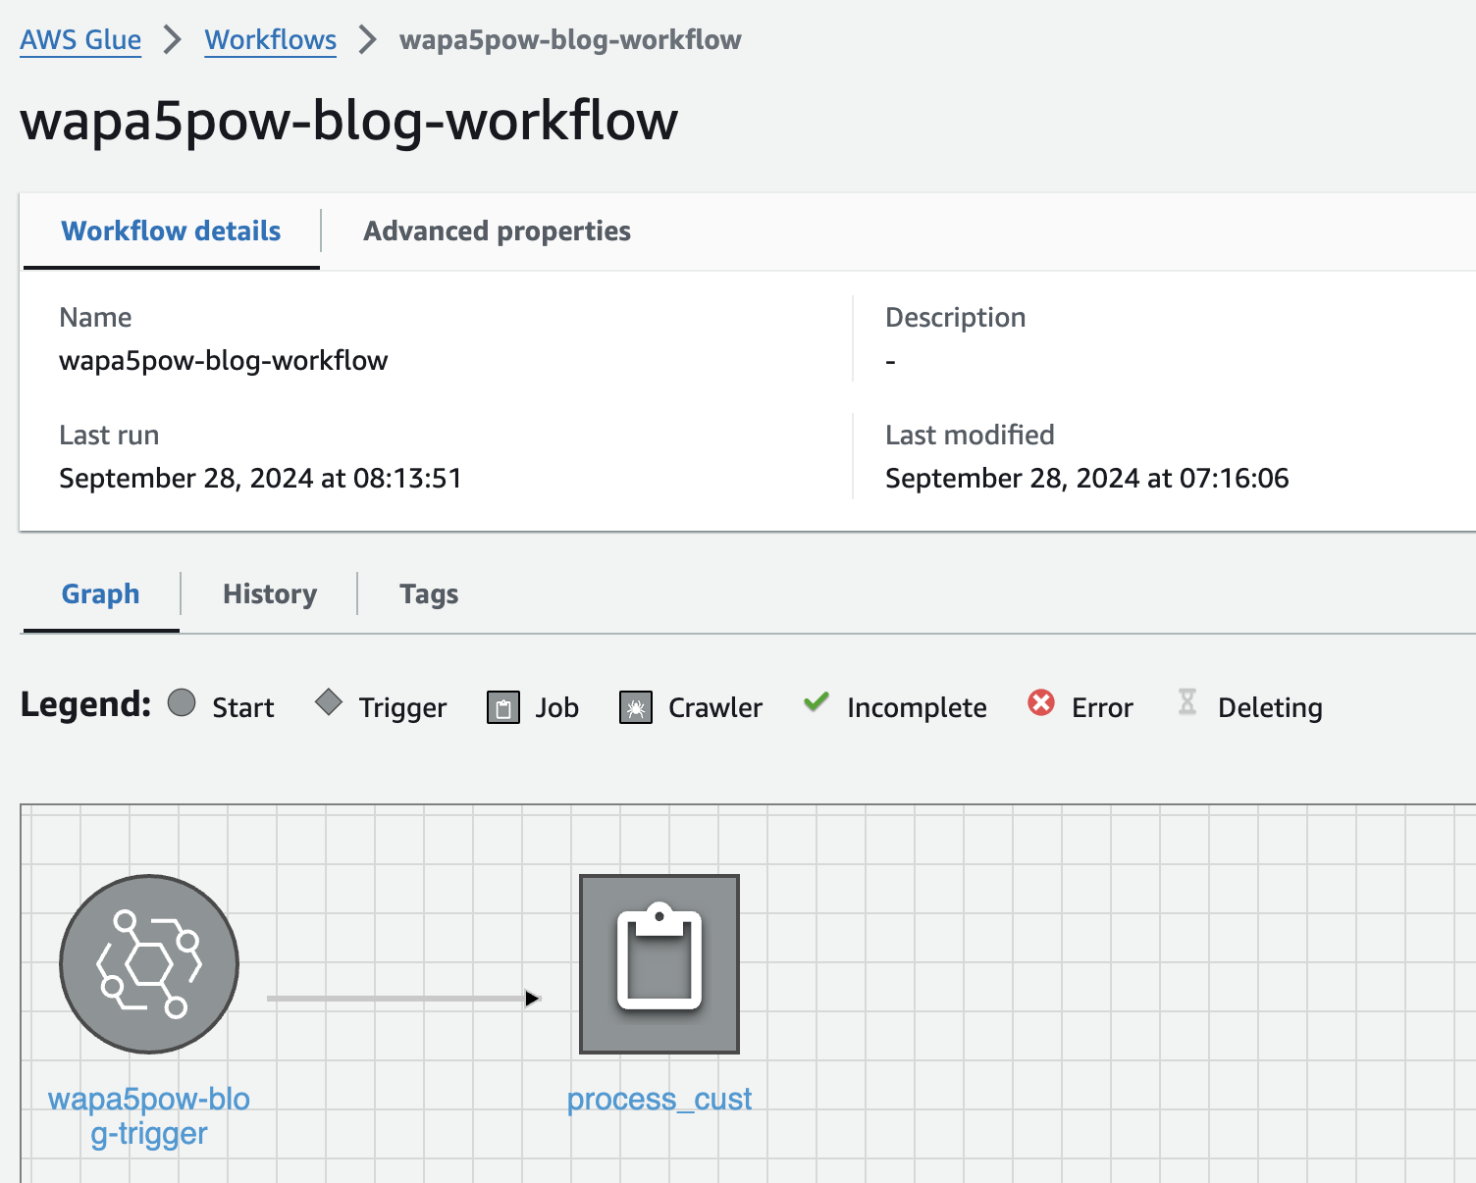Switch to the Advanced properties tab

click(x=497, y=231)
